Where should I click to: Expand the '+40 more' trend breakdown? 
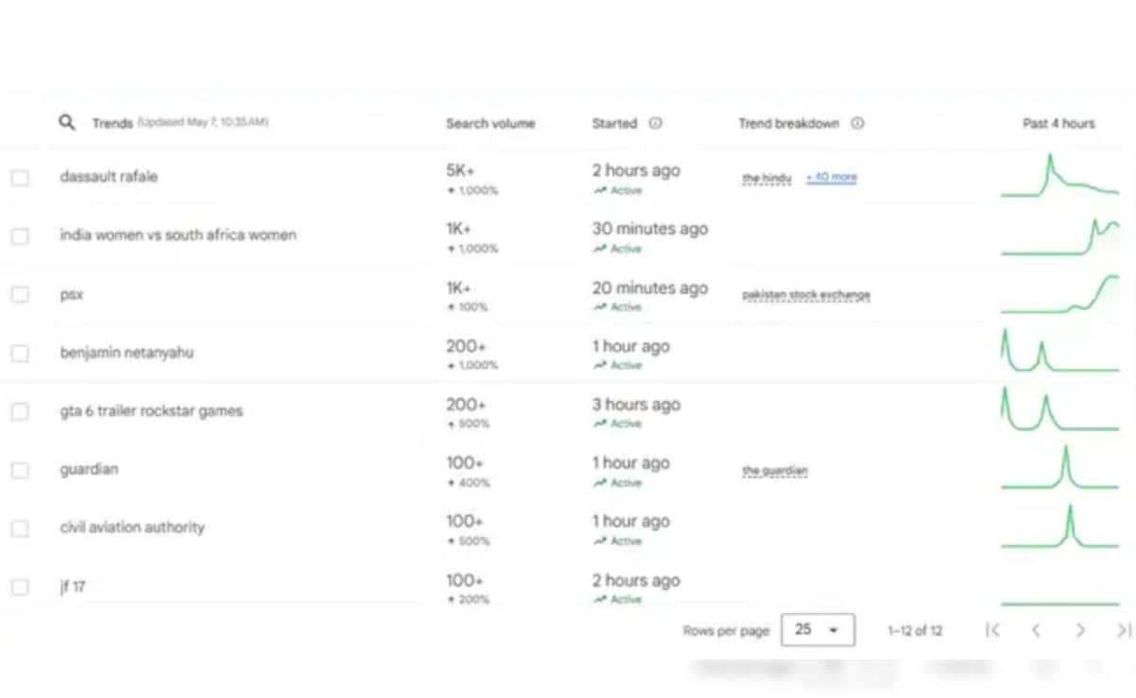coord(831,178)
